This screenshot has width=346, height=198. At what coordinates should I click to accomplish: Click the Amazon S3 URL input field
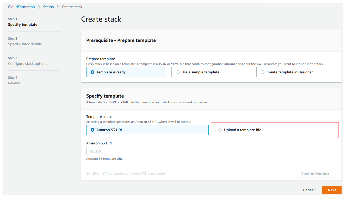click(x=211, y=151)
